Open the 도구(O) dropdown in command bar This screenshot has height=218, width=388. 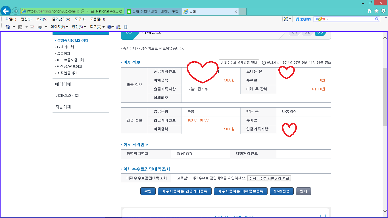[x=97, y=27]
